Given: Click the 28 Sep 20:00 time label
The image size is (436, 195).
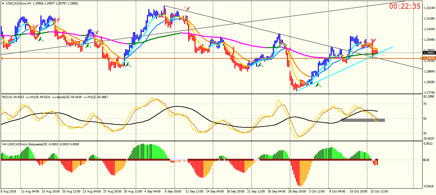Looking at the screenshot, I should pyautogui.click(x=298, y=191).
